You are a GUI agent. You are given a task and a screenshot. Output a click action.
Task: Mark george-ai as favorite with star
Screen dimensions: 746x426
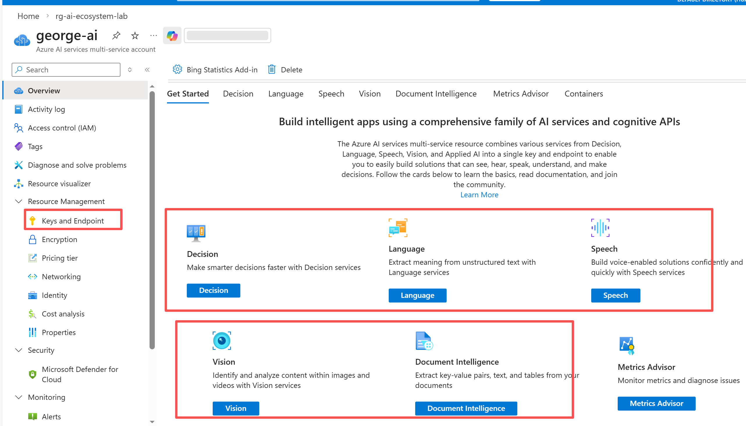[x=135, y=36]
